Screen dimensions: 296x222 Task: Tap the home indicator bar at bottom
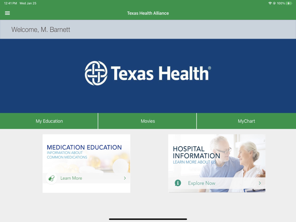[148, 219]
